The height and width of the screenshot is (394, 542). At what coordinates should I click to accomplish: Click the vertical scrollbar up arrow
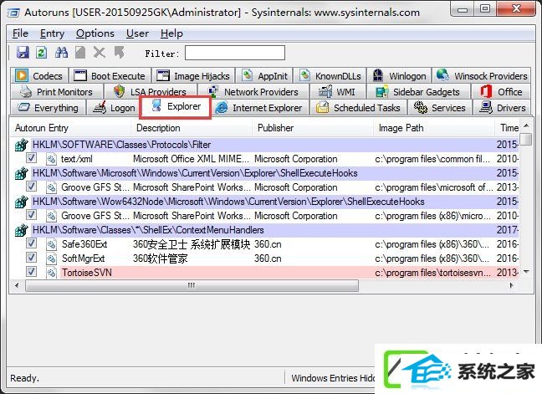point(526,125)
